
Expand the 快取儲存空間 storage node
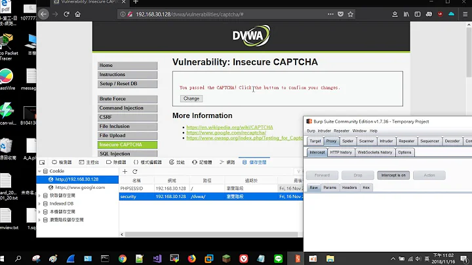pyautogui.click(x=39, y=195)
